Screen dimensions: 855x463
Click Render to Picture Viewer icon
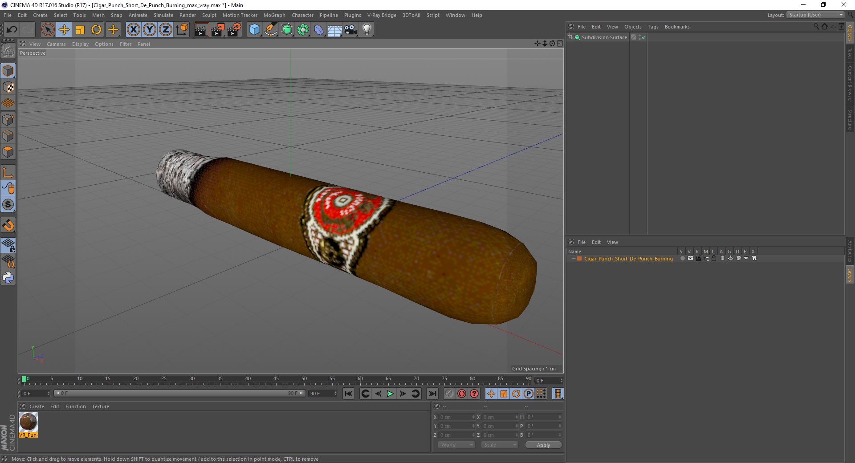tap(218, 30)
